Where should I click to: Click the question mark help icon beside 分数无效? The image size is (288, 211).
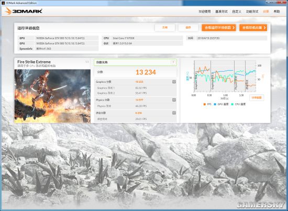tap(173, 62)
